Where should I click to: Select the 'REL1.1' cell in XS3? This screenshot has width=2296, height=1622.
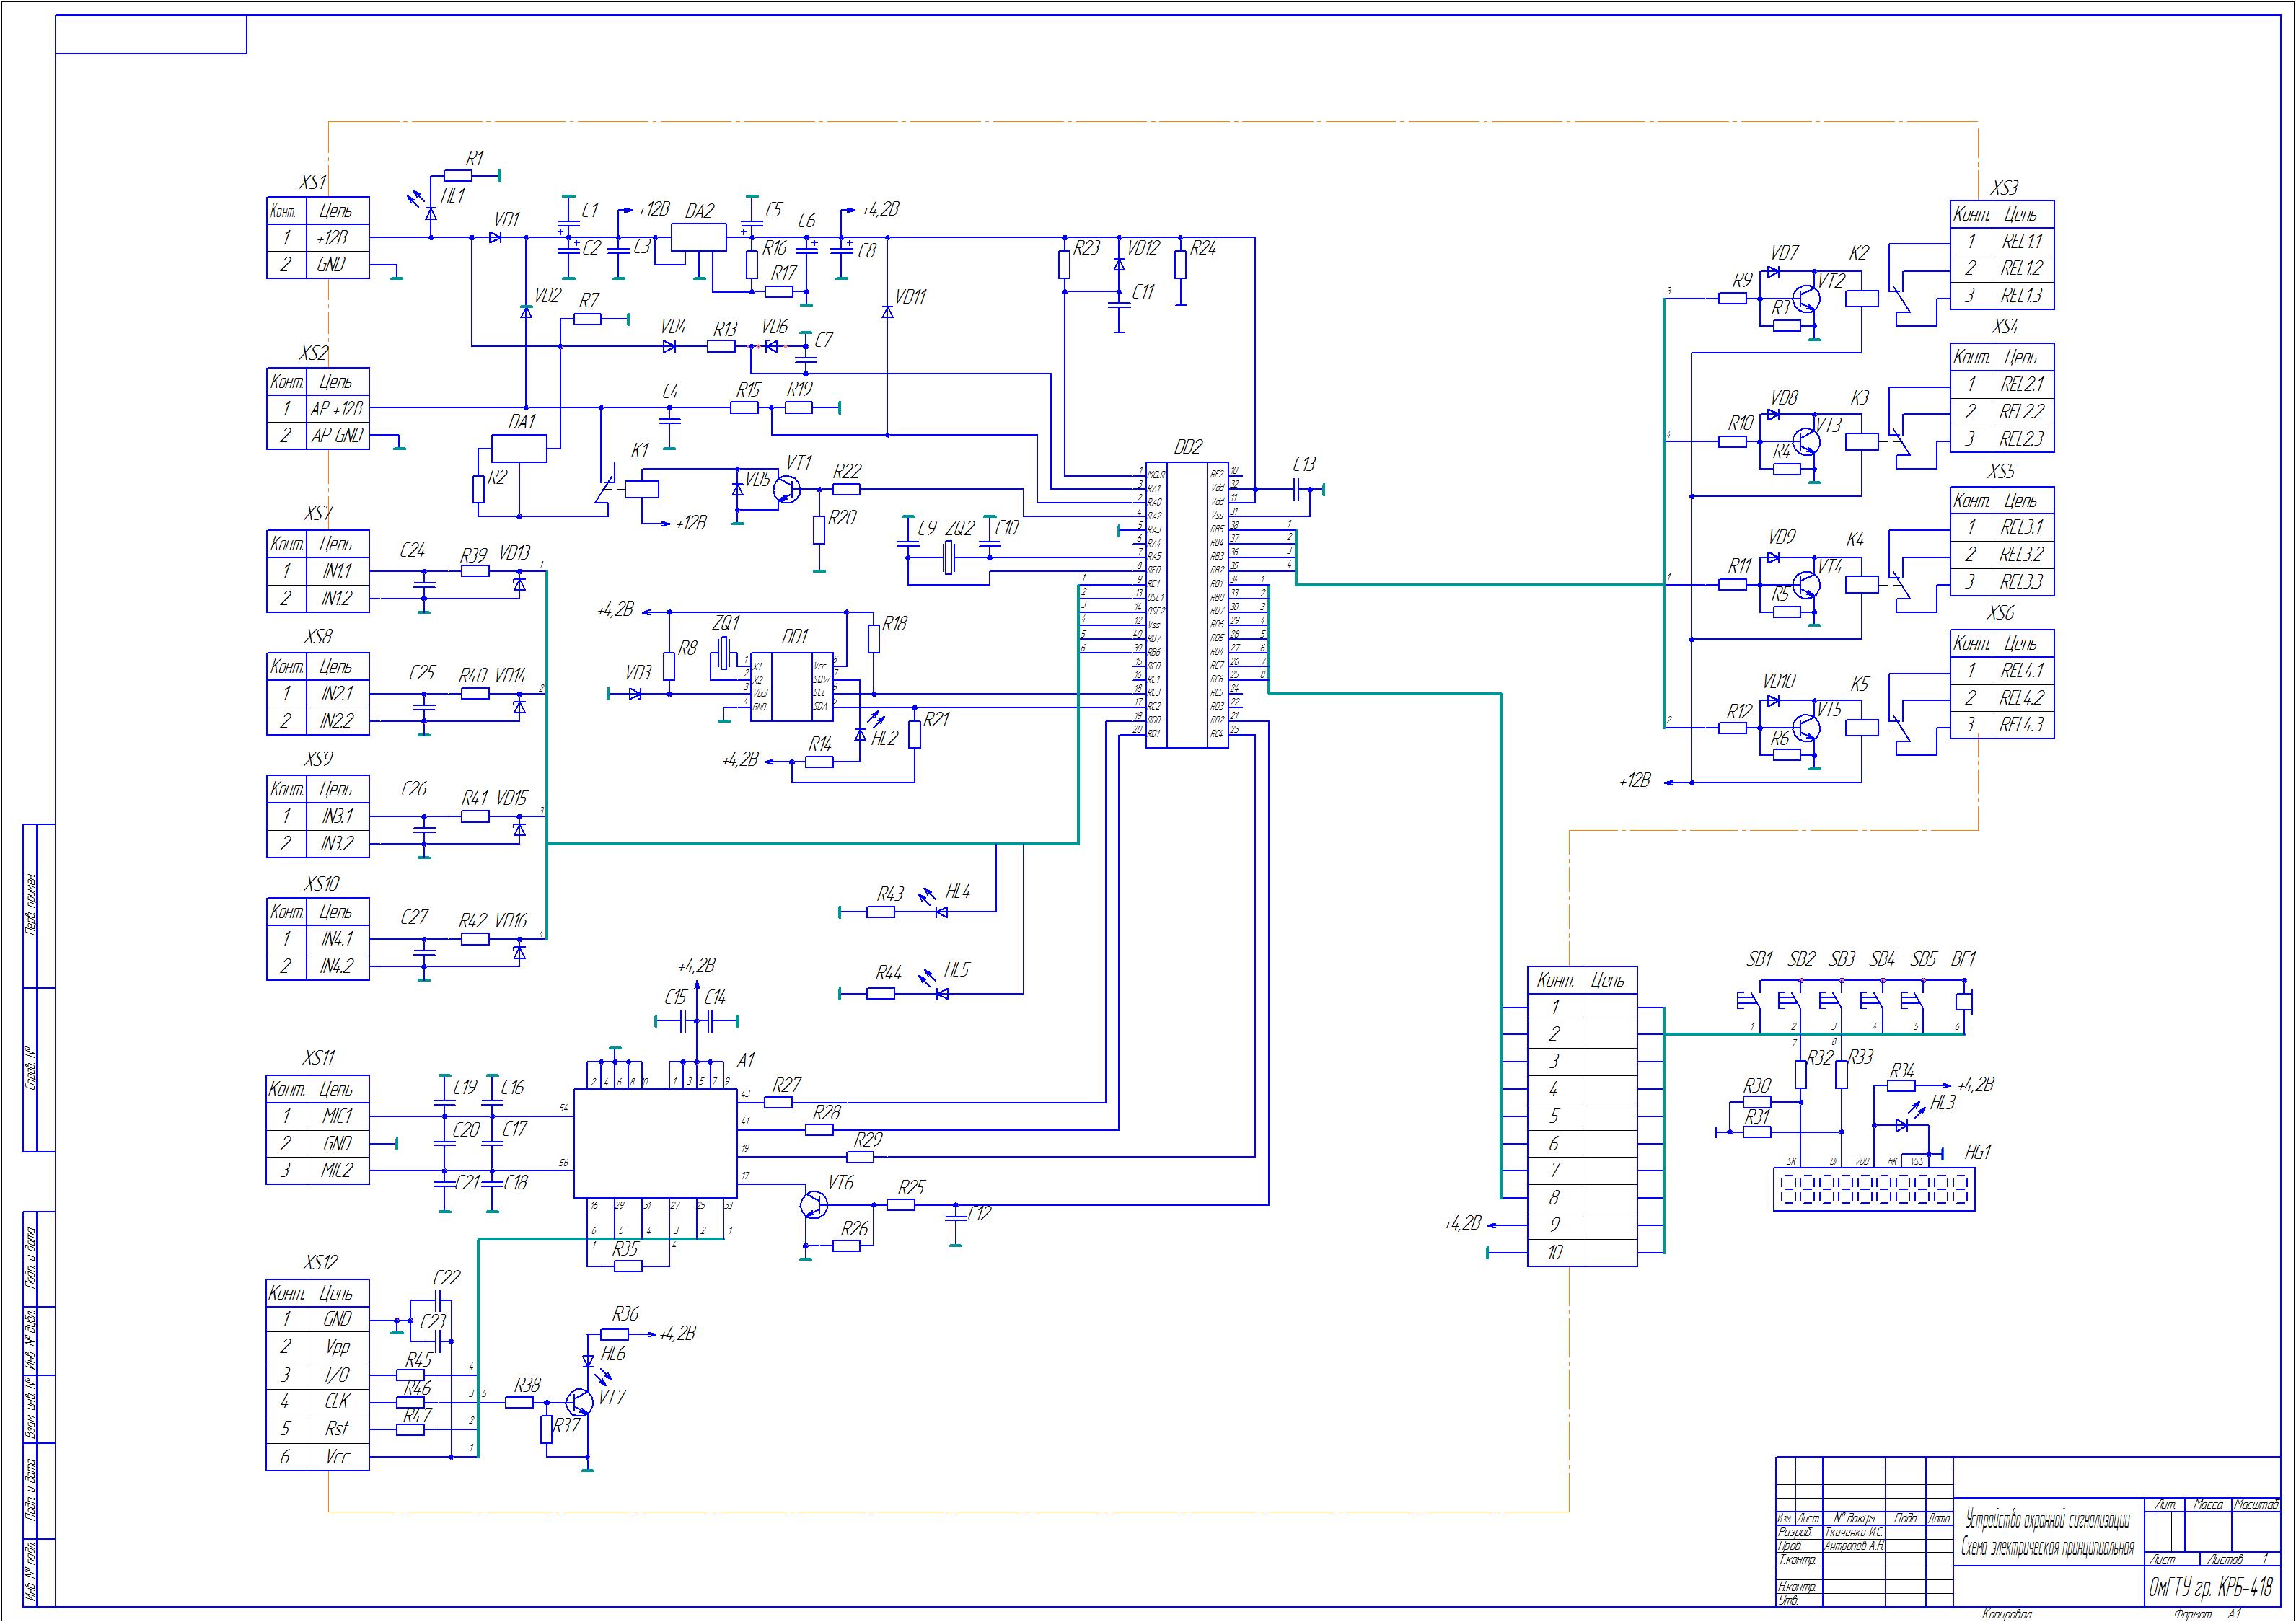(2022, 241)
